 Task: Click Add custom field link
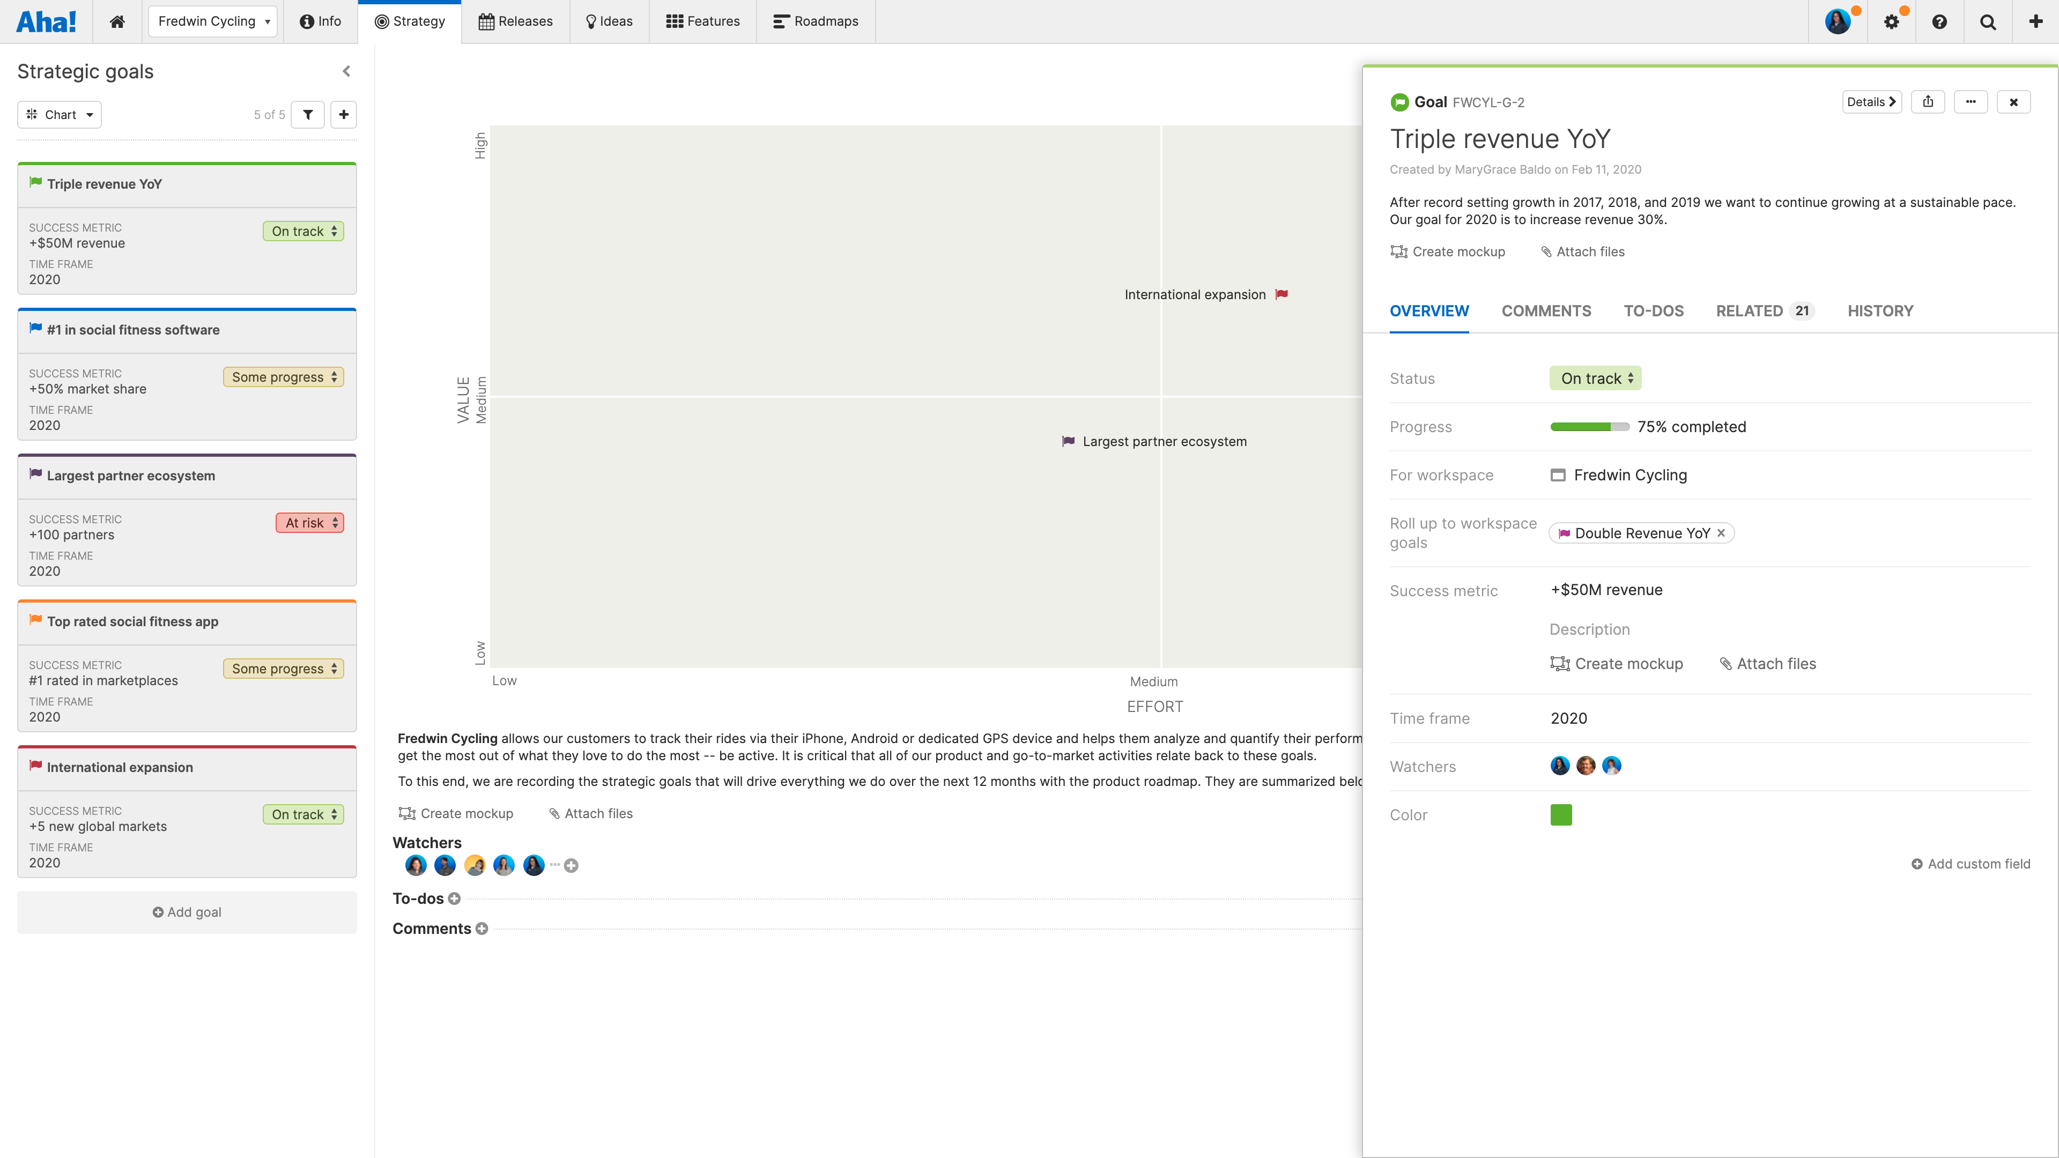pos(1971,864)
